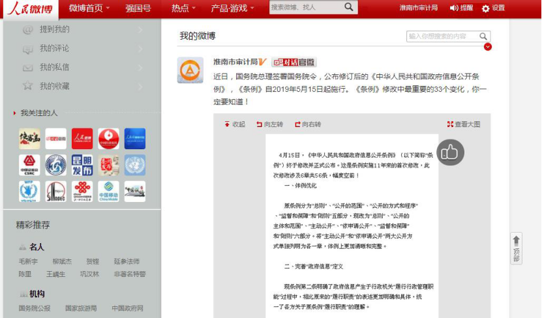Rotate the image left (向左转)
The height and width of the screenshot is (318, 542).
pos(269,124)
